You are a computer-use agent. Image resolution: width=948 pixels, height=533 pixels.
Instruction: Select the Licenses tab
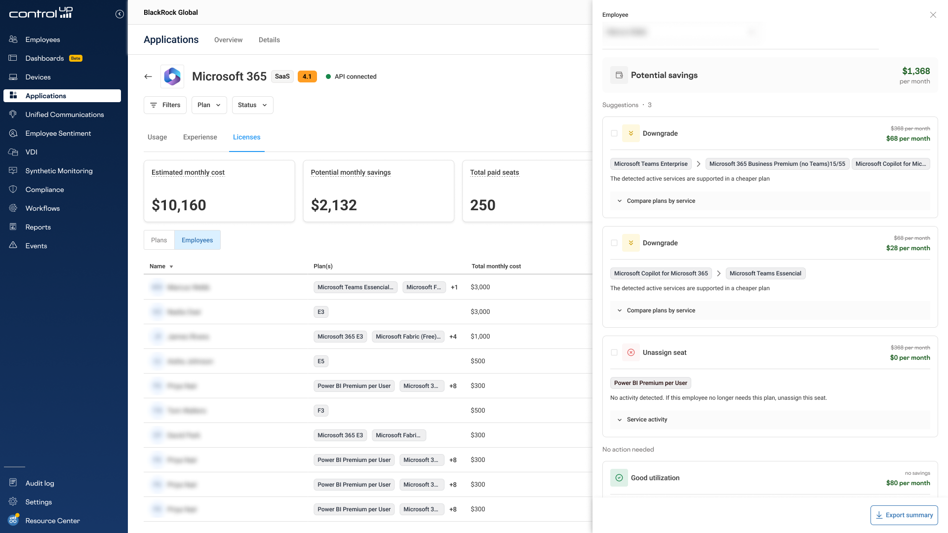click(x=246, y=137)
